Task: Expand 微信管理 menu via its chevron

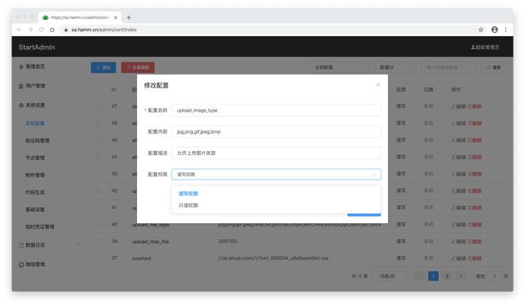Action: 79,264
